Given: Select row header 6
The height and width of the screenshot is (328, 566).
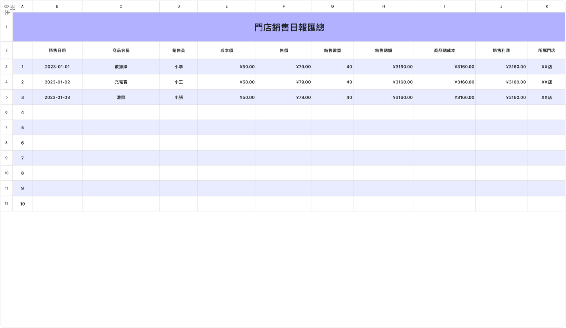Looking at the screenshot, I should 7,112.
